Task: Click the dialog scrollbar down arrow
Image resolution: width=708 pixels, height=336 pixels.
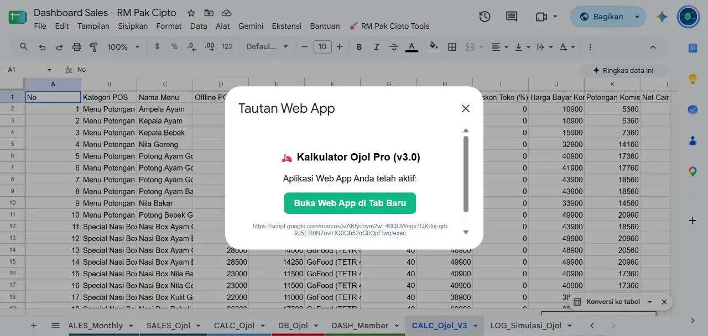Action: [466, 232]
